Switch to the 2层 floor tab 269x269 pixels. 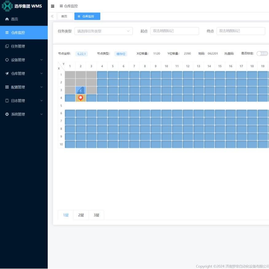(x=81, y=215)
